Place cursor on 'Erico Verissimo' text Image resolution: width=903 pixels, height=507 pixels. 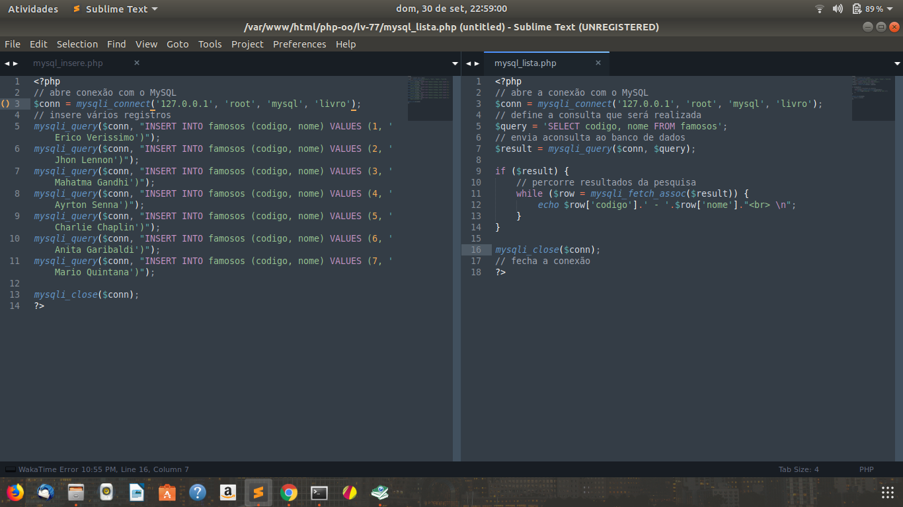(95, 137)
